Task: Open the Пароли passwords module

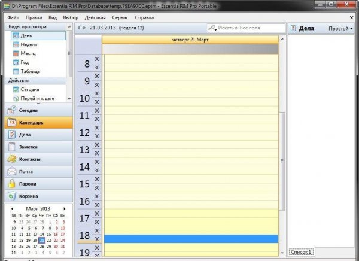Action: 38,184
